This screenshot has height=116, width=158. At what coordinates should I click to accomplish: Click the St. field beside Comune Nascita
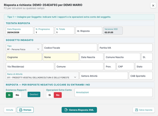point(147,57)
